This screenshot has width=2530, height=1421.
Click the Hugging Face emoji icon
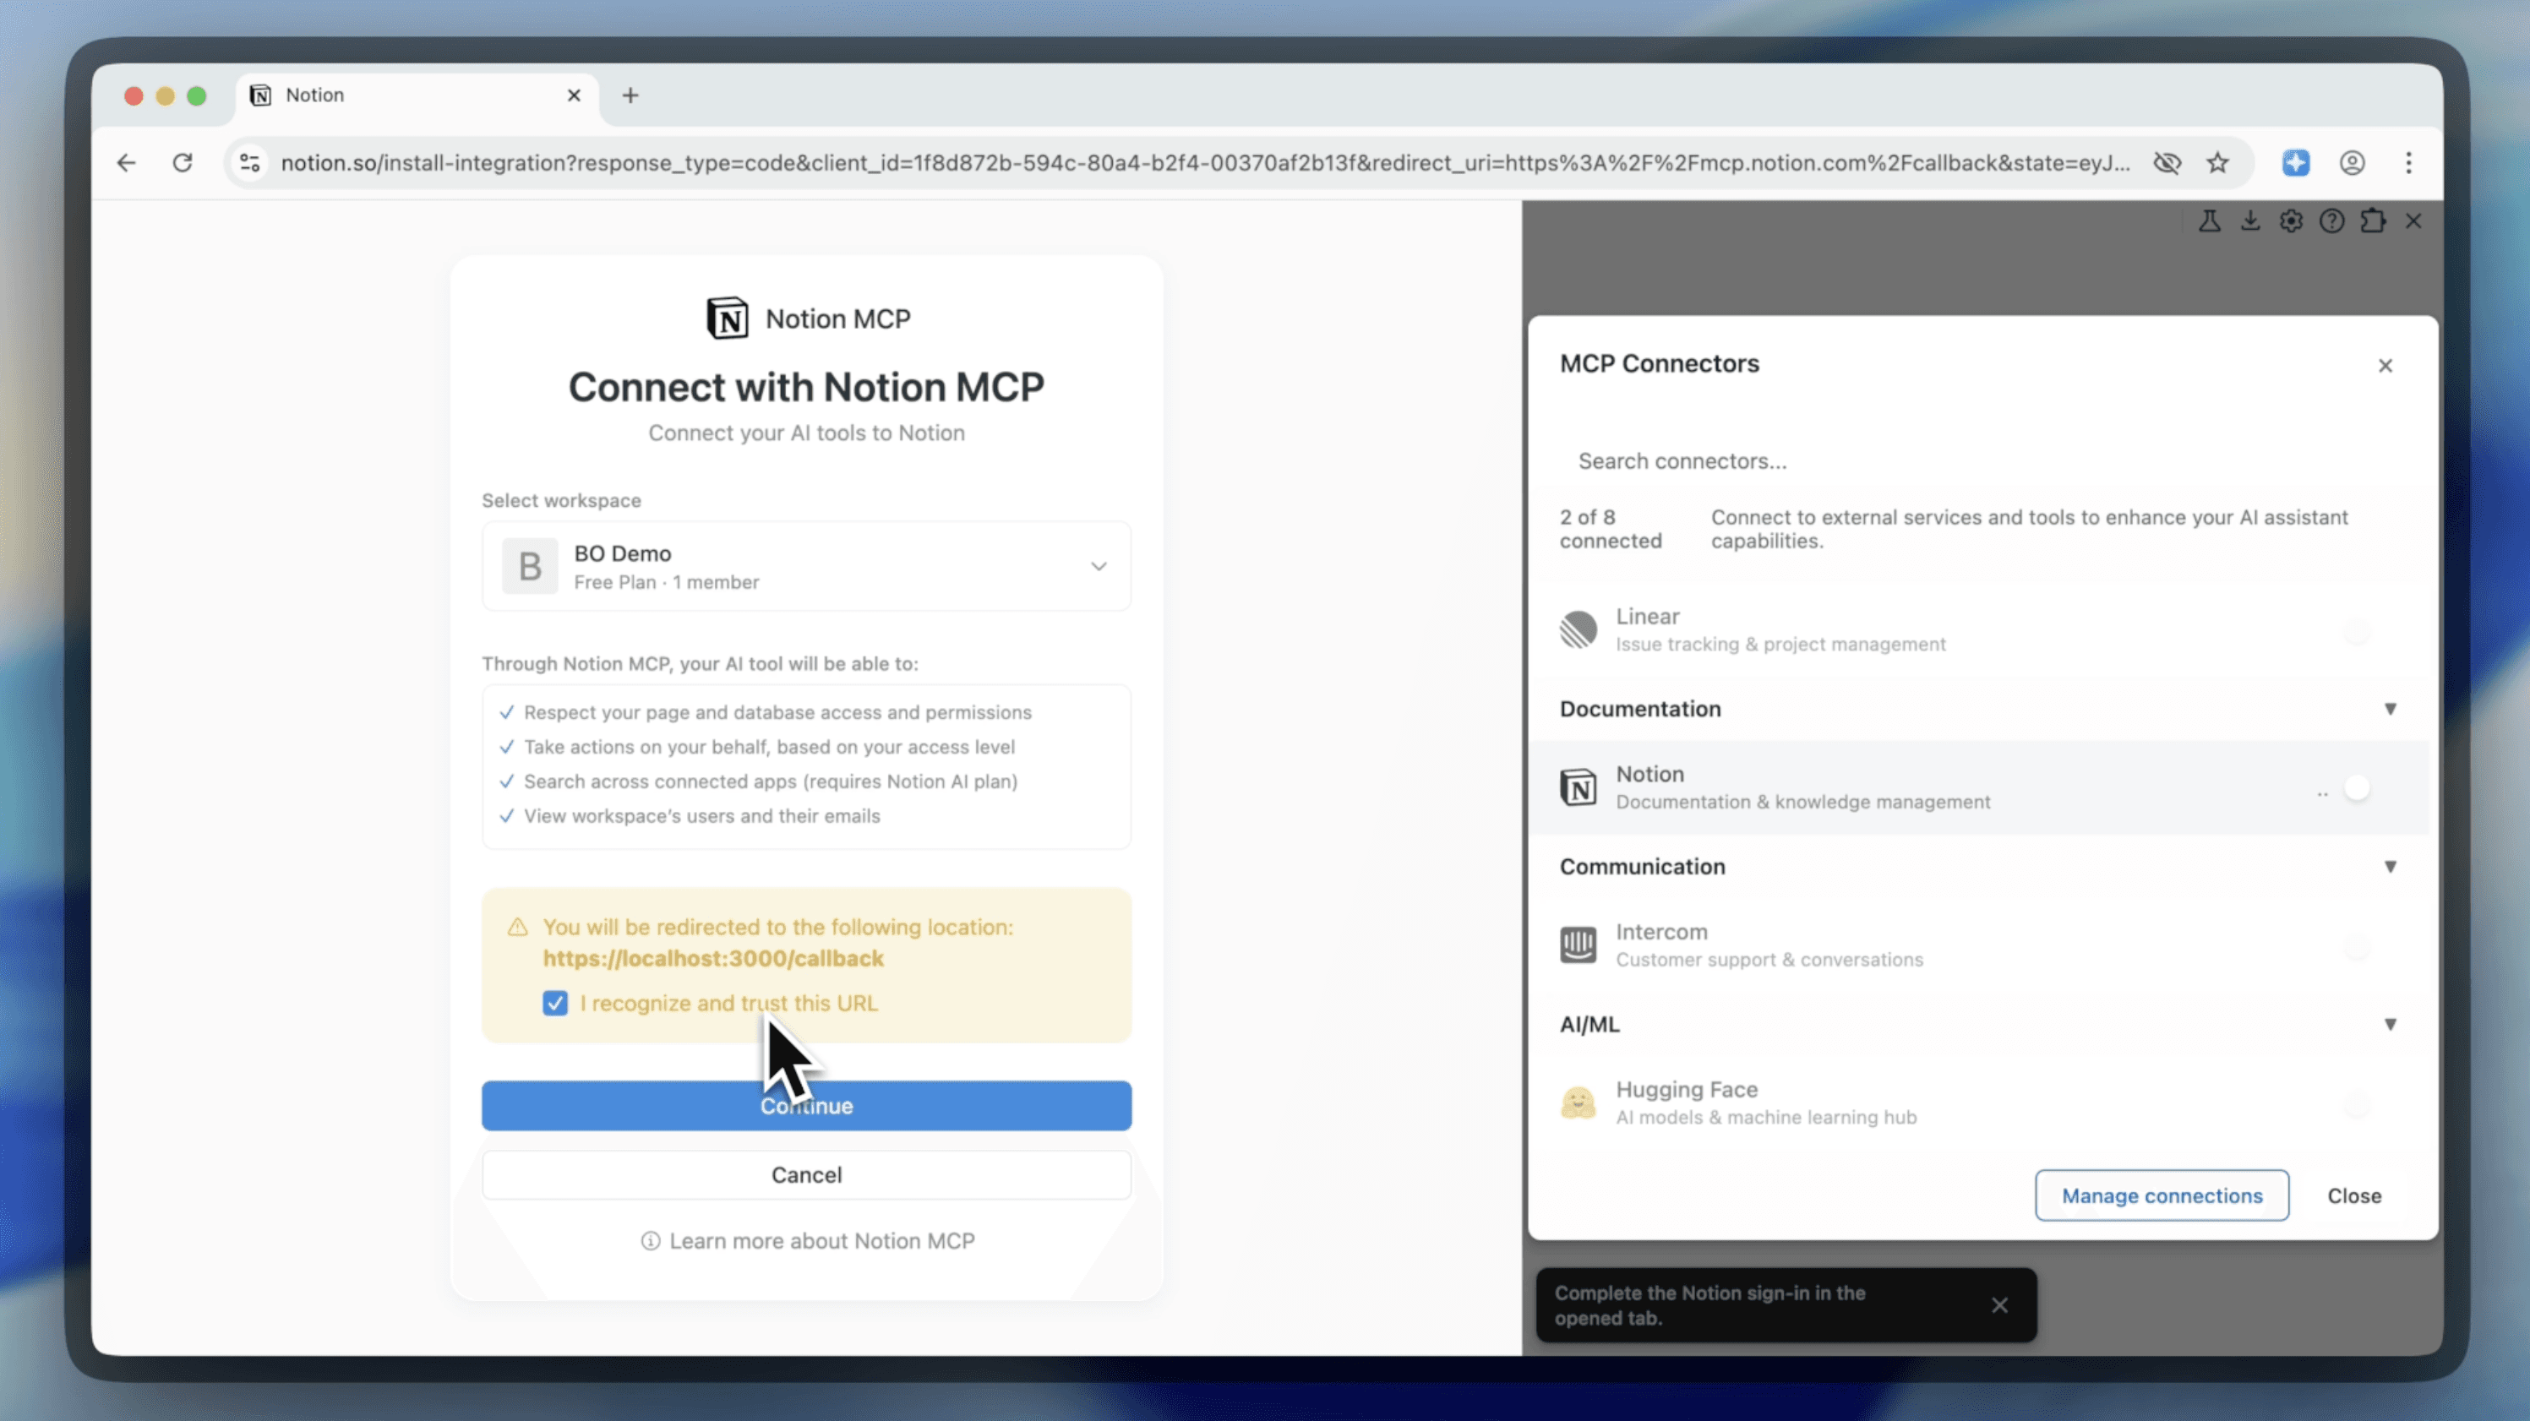tap(1579, 1102)
